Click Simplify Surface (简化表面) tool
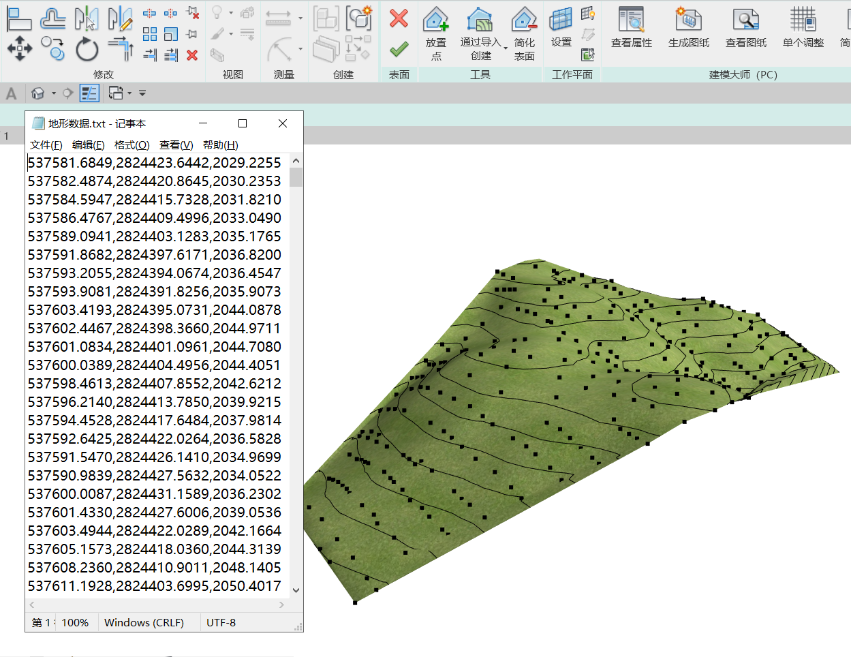 [524, 33]
